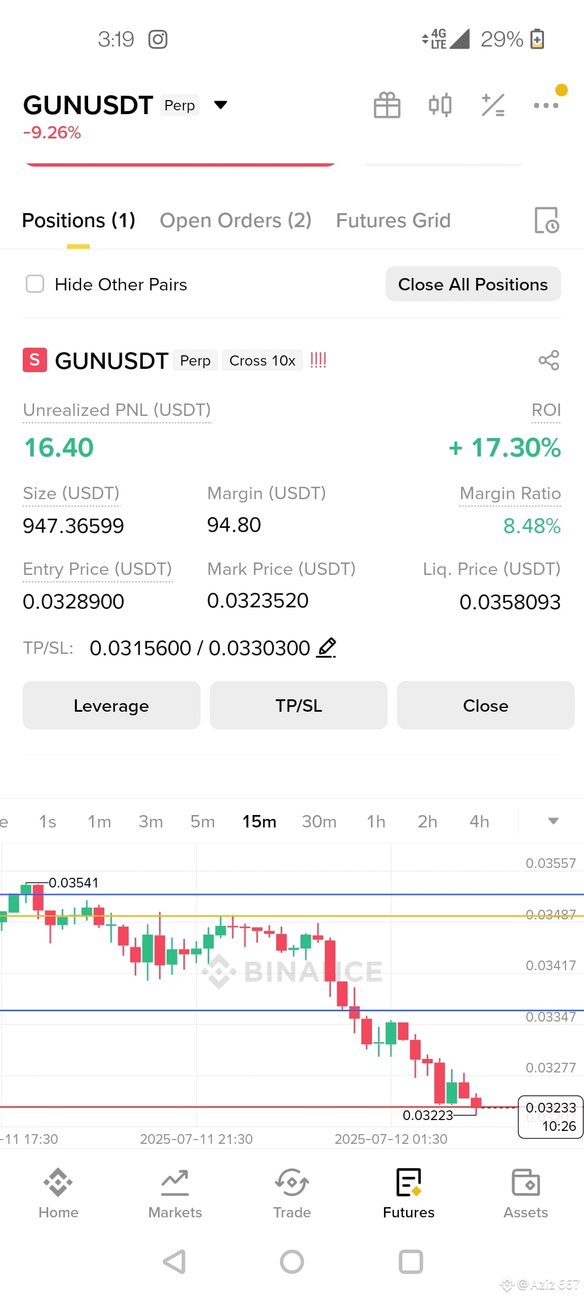Select the 4h chart interval

pos(479,822)
